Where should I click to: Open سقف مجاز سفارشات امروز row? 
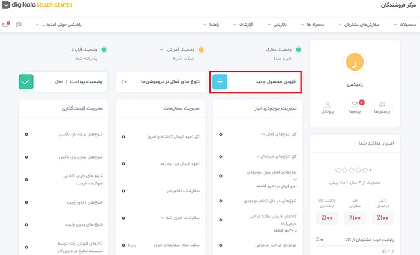tap(160, 245)
